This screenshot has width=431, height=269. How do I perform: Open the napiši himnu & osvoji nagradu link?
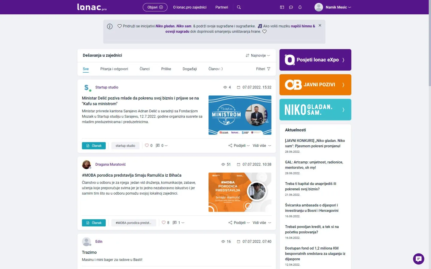click(x=240, y=29)
